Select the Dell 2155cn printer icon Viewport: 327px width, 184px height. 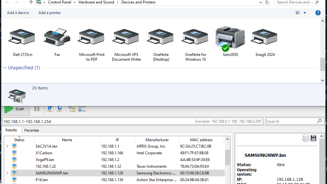coord(22,37)
